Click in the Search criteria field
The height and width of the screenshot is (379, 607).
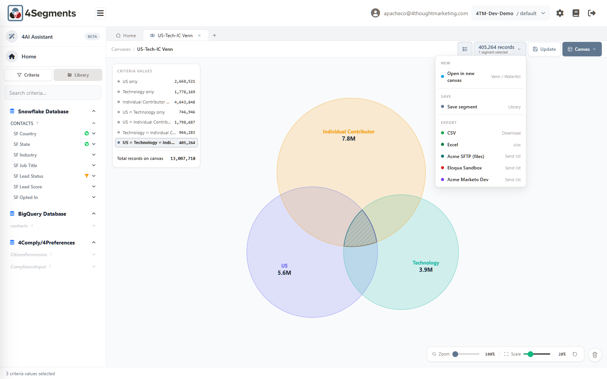point(53,93)
